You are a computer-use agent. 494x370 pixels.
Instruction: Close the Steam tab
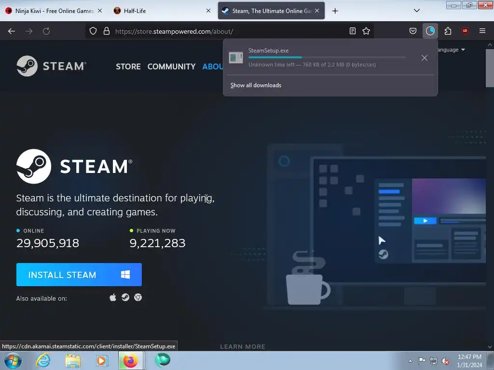click(x=317, y=11)
